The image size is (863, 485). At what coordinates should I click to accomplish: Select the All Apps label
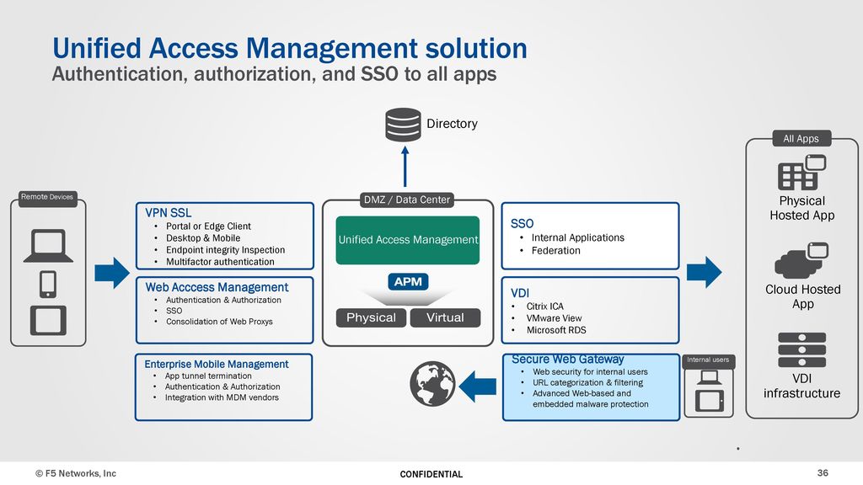pos(801,139)
